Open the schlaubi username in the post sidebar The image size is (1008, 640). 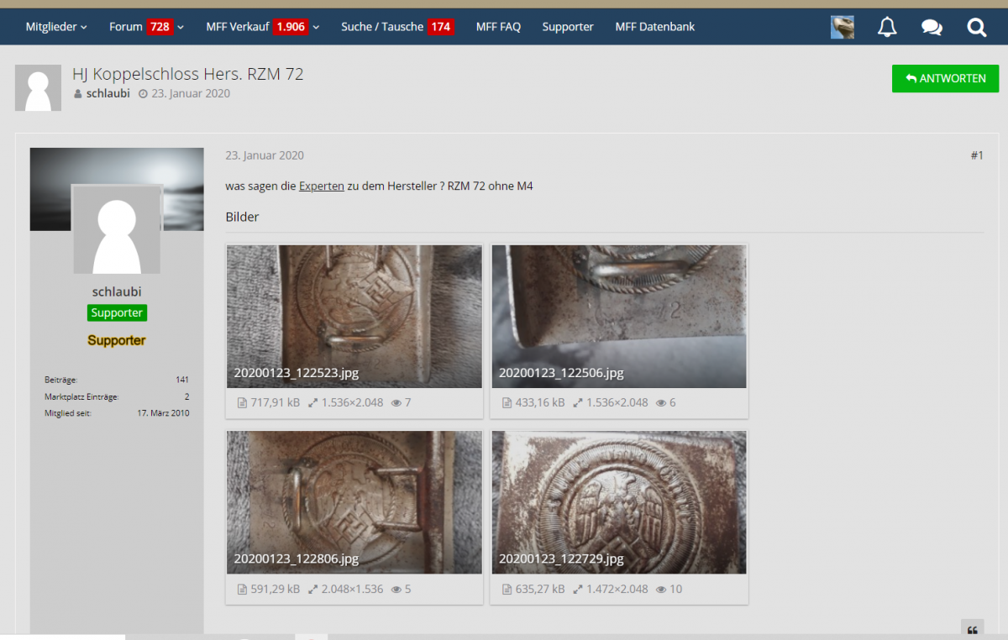117,292
